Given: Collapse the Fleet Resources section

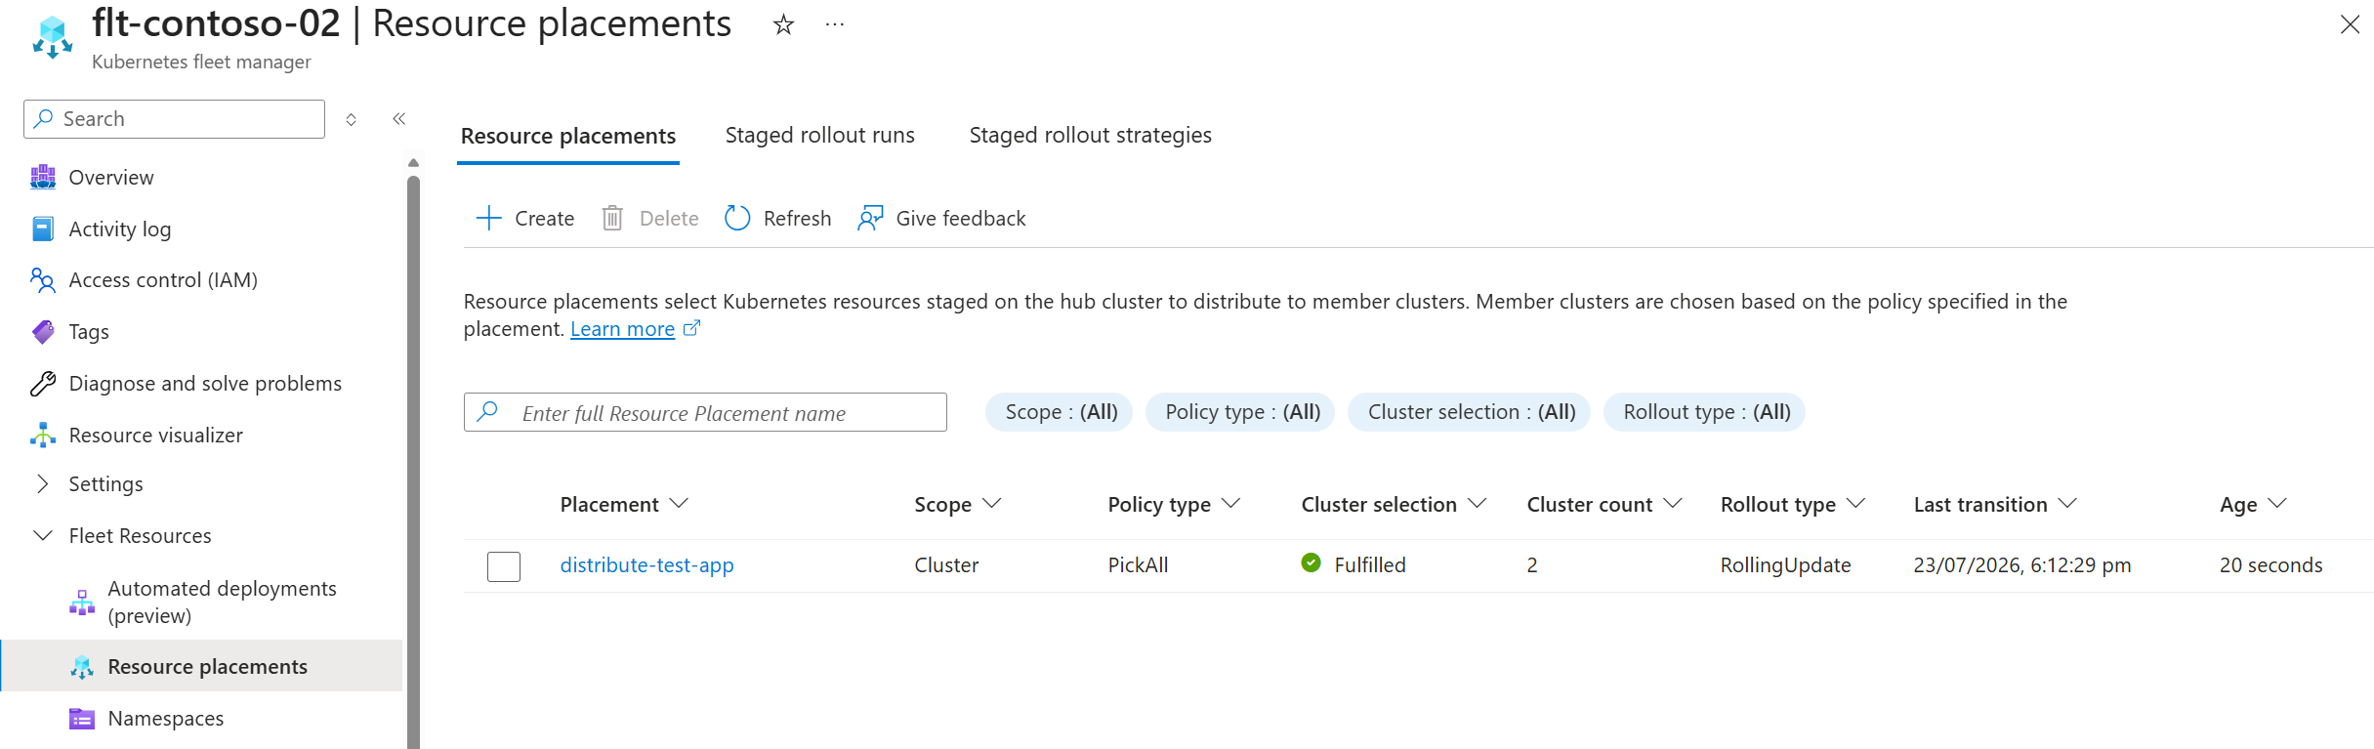Looking at the screenshot, I should [43, 535].
